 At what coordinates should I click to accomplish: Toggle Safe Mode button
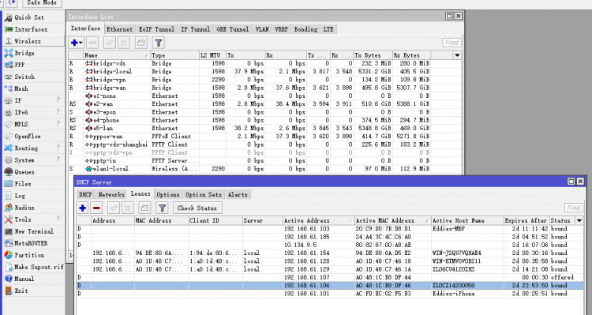[42, 3]
